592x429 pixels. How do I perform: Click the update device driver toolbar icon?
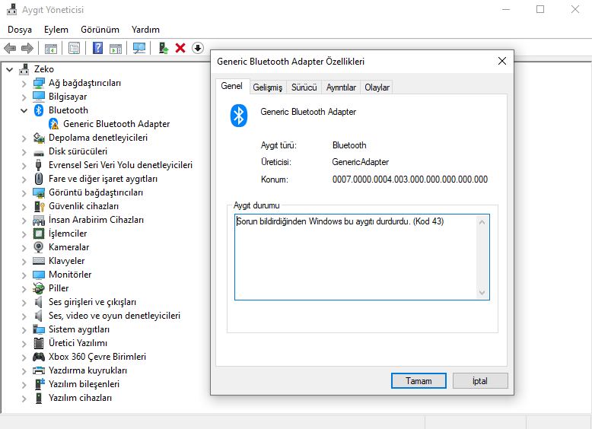point(163,48)
